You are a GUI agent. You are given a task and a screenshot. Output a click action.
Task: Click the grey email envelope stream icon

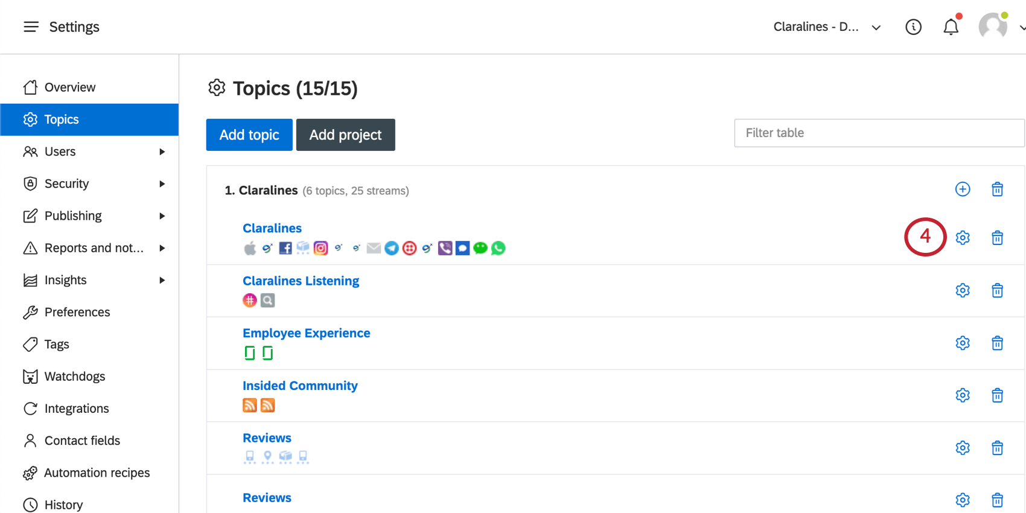tap(374, 248)
